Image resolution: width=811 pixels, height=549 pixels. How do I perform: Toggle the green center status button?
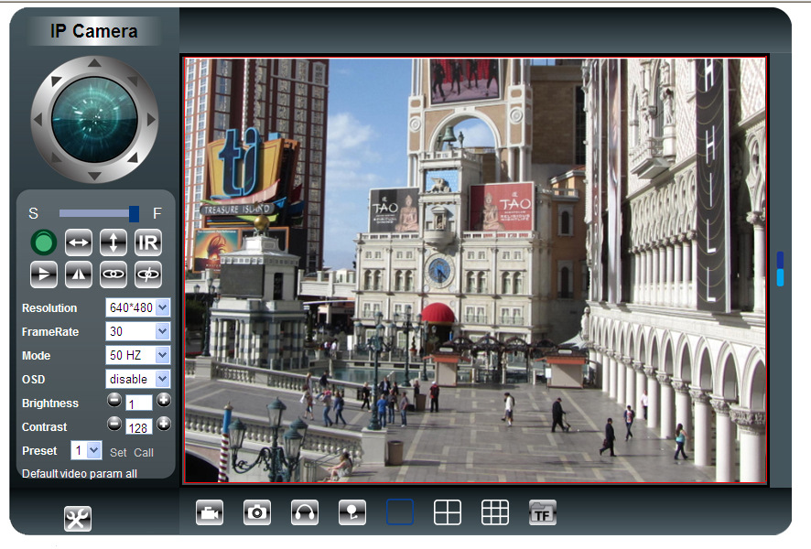(x=44, y=242)
